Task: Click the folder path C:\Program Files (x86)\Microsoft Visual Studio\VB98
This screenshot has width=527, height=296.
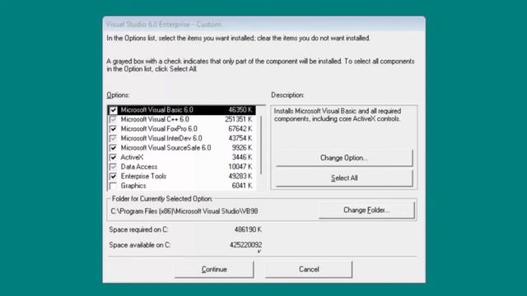Action: 184,211
